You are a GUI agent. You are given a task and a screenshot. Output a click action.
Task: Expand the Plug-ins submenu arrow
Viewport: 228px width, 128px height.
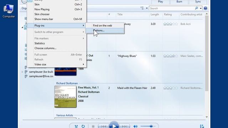(x=83, y=25)
